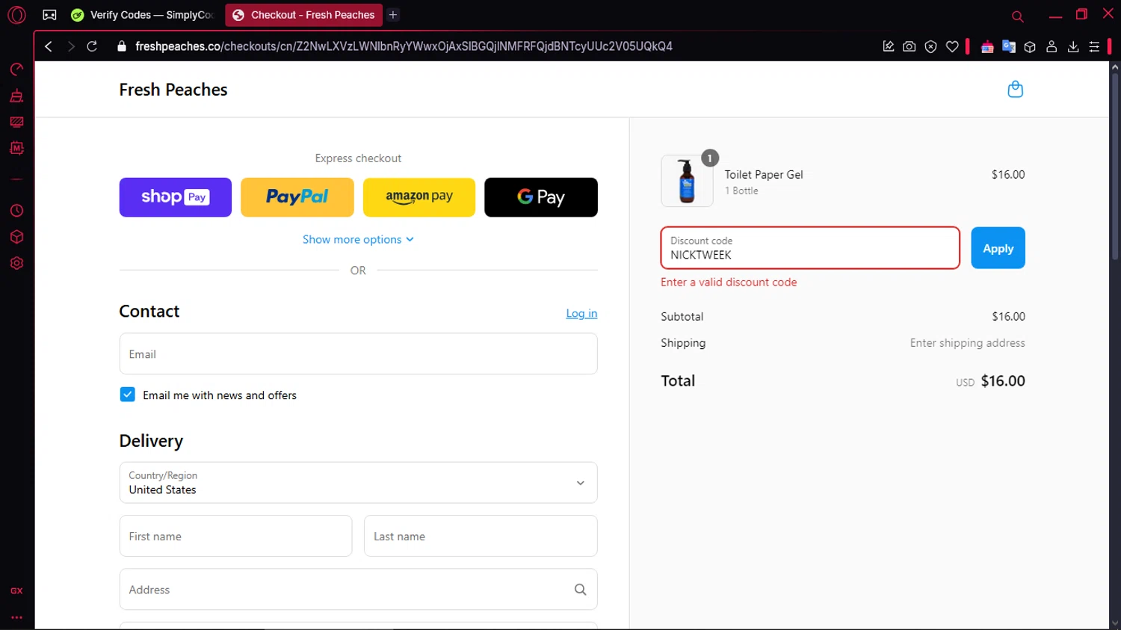1121x630 pixels.
Task: Open sidebar setup three-dots icon
Action: [16, 617]
